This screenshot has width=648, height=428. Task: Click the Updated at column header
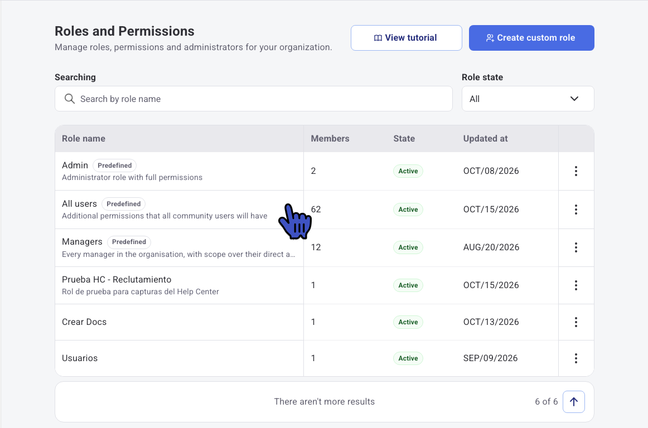click(485, 139)
